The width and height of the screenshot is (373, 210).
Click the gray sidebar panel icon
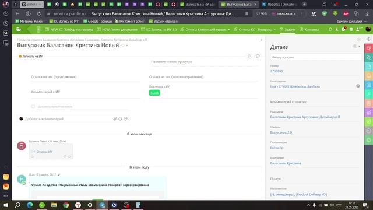369,131
